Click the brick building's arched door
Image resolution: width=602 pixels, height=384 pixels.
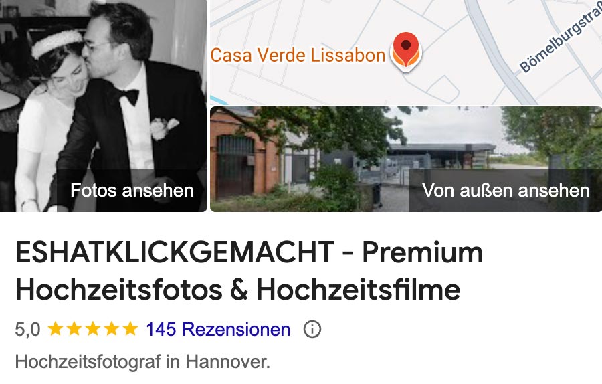pos(235,165)
